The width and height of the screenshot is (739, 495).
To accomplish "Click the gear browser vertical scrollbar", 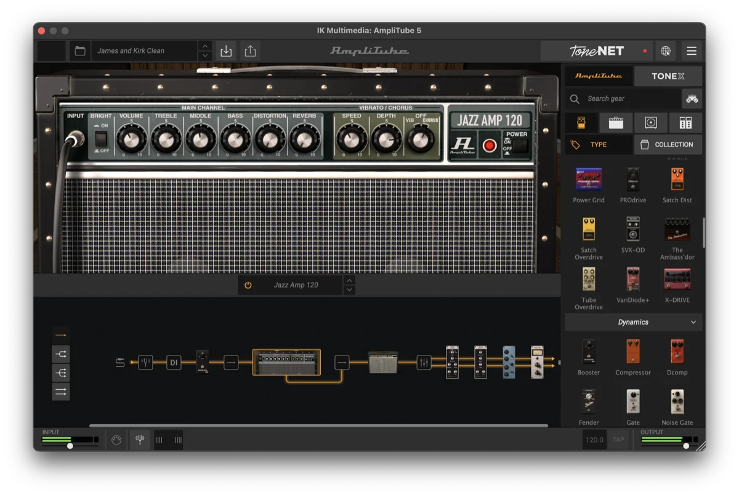I will [x=704, y=232].
